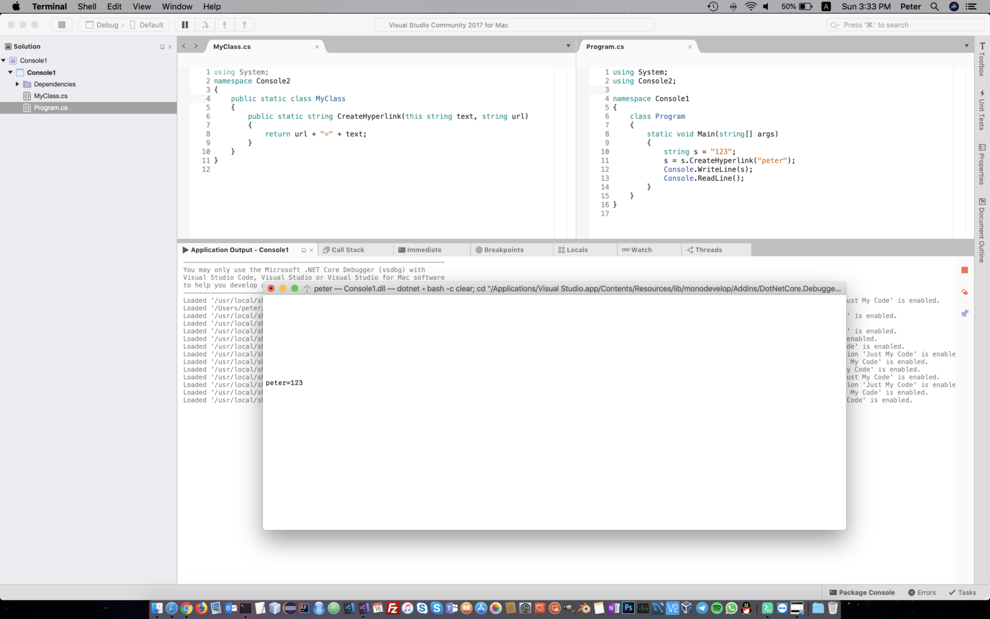Open the Debug configuration dropdown
990x619 pixels.
pos(107,25)
